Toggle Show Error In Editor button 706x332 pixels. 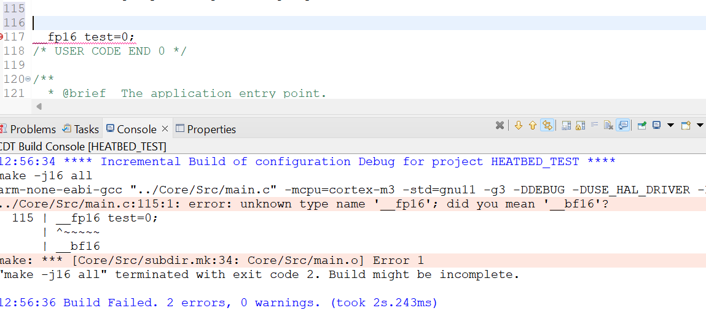tap(547, 125)
